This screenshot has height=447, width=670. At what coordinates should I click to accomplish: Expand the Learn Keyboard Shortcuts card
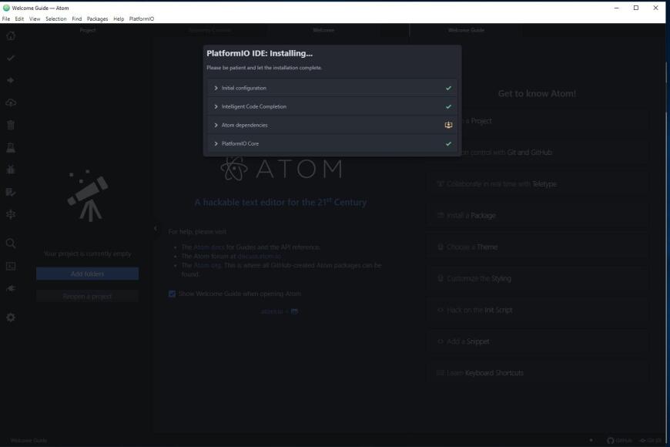[x=538, y=373]
